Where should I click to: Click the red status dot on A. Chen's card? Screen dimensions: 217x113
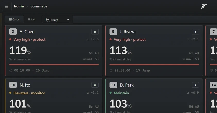10,39
